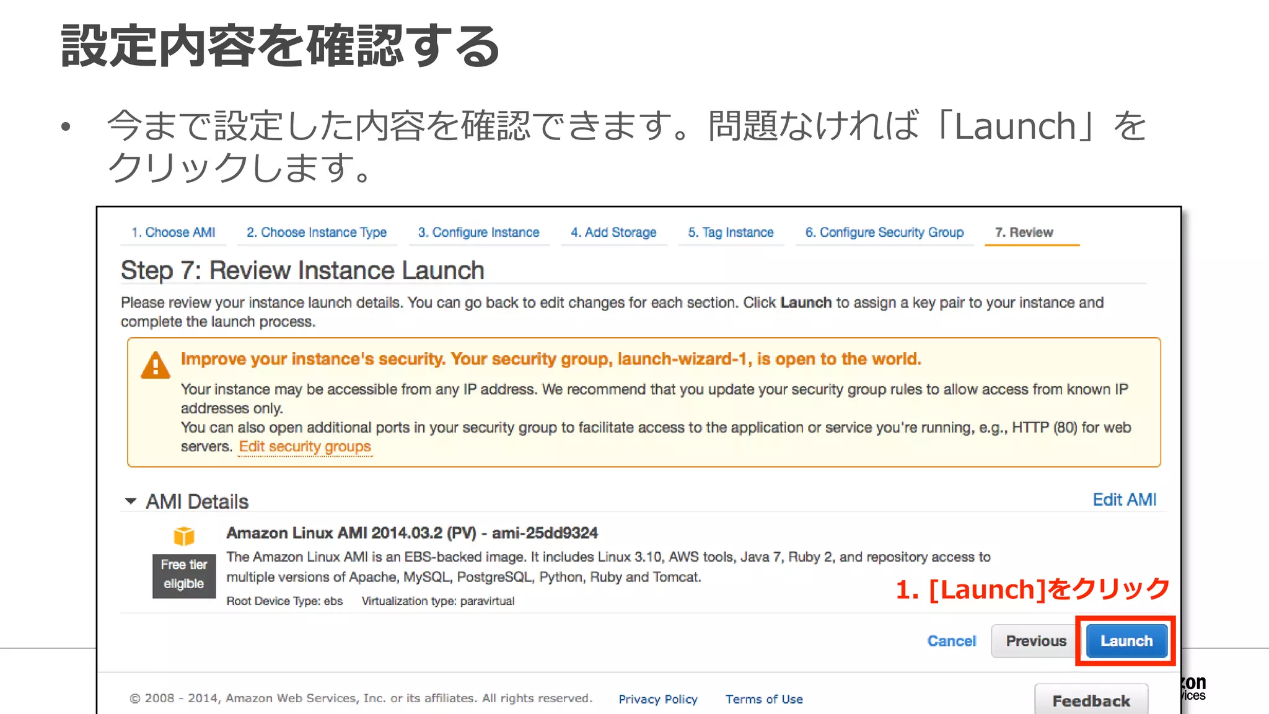Click the Cancel link
The height and width of the screenshot is (714, 1269).
point(951,641)
